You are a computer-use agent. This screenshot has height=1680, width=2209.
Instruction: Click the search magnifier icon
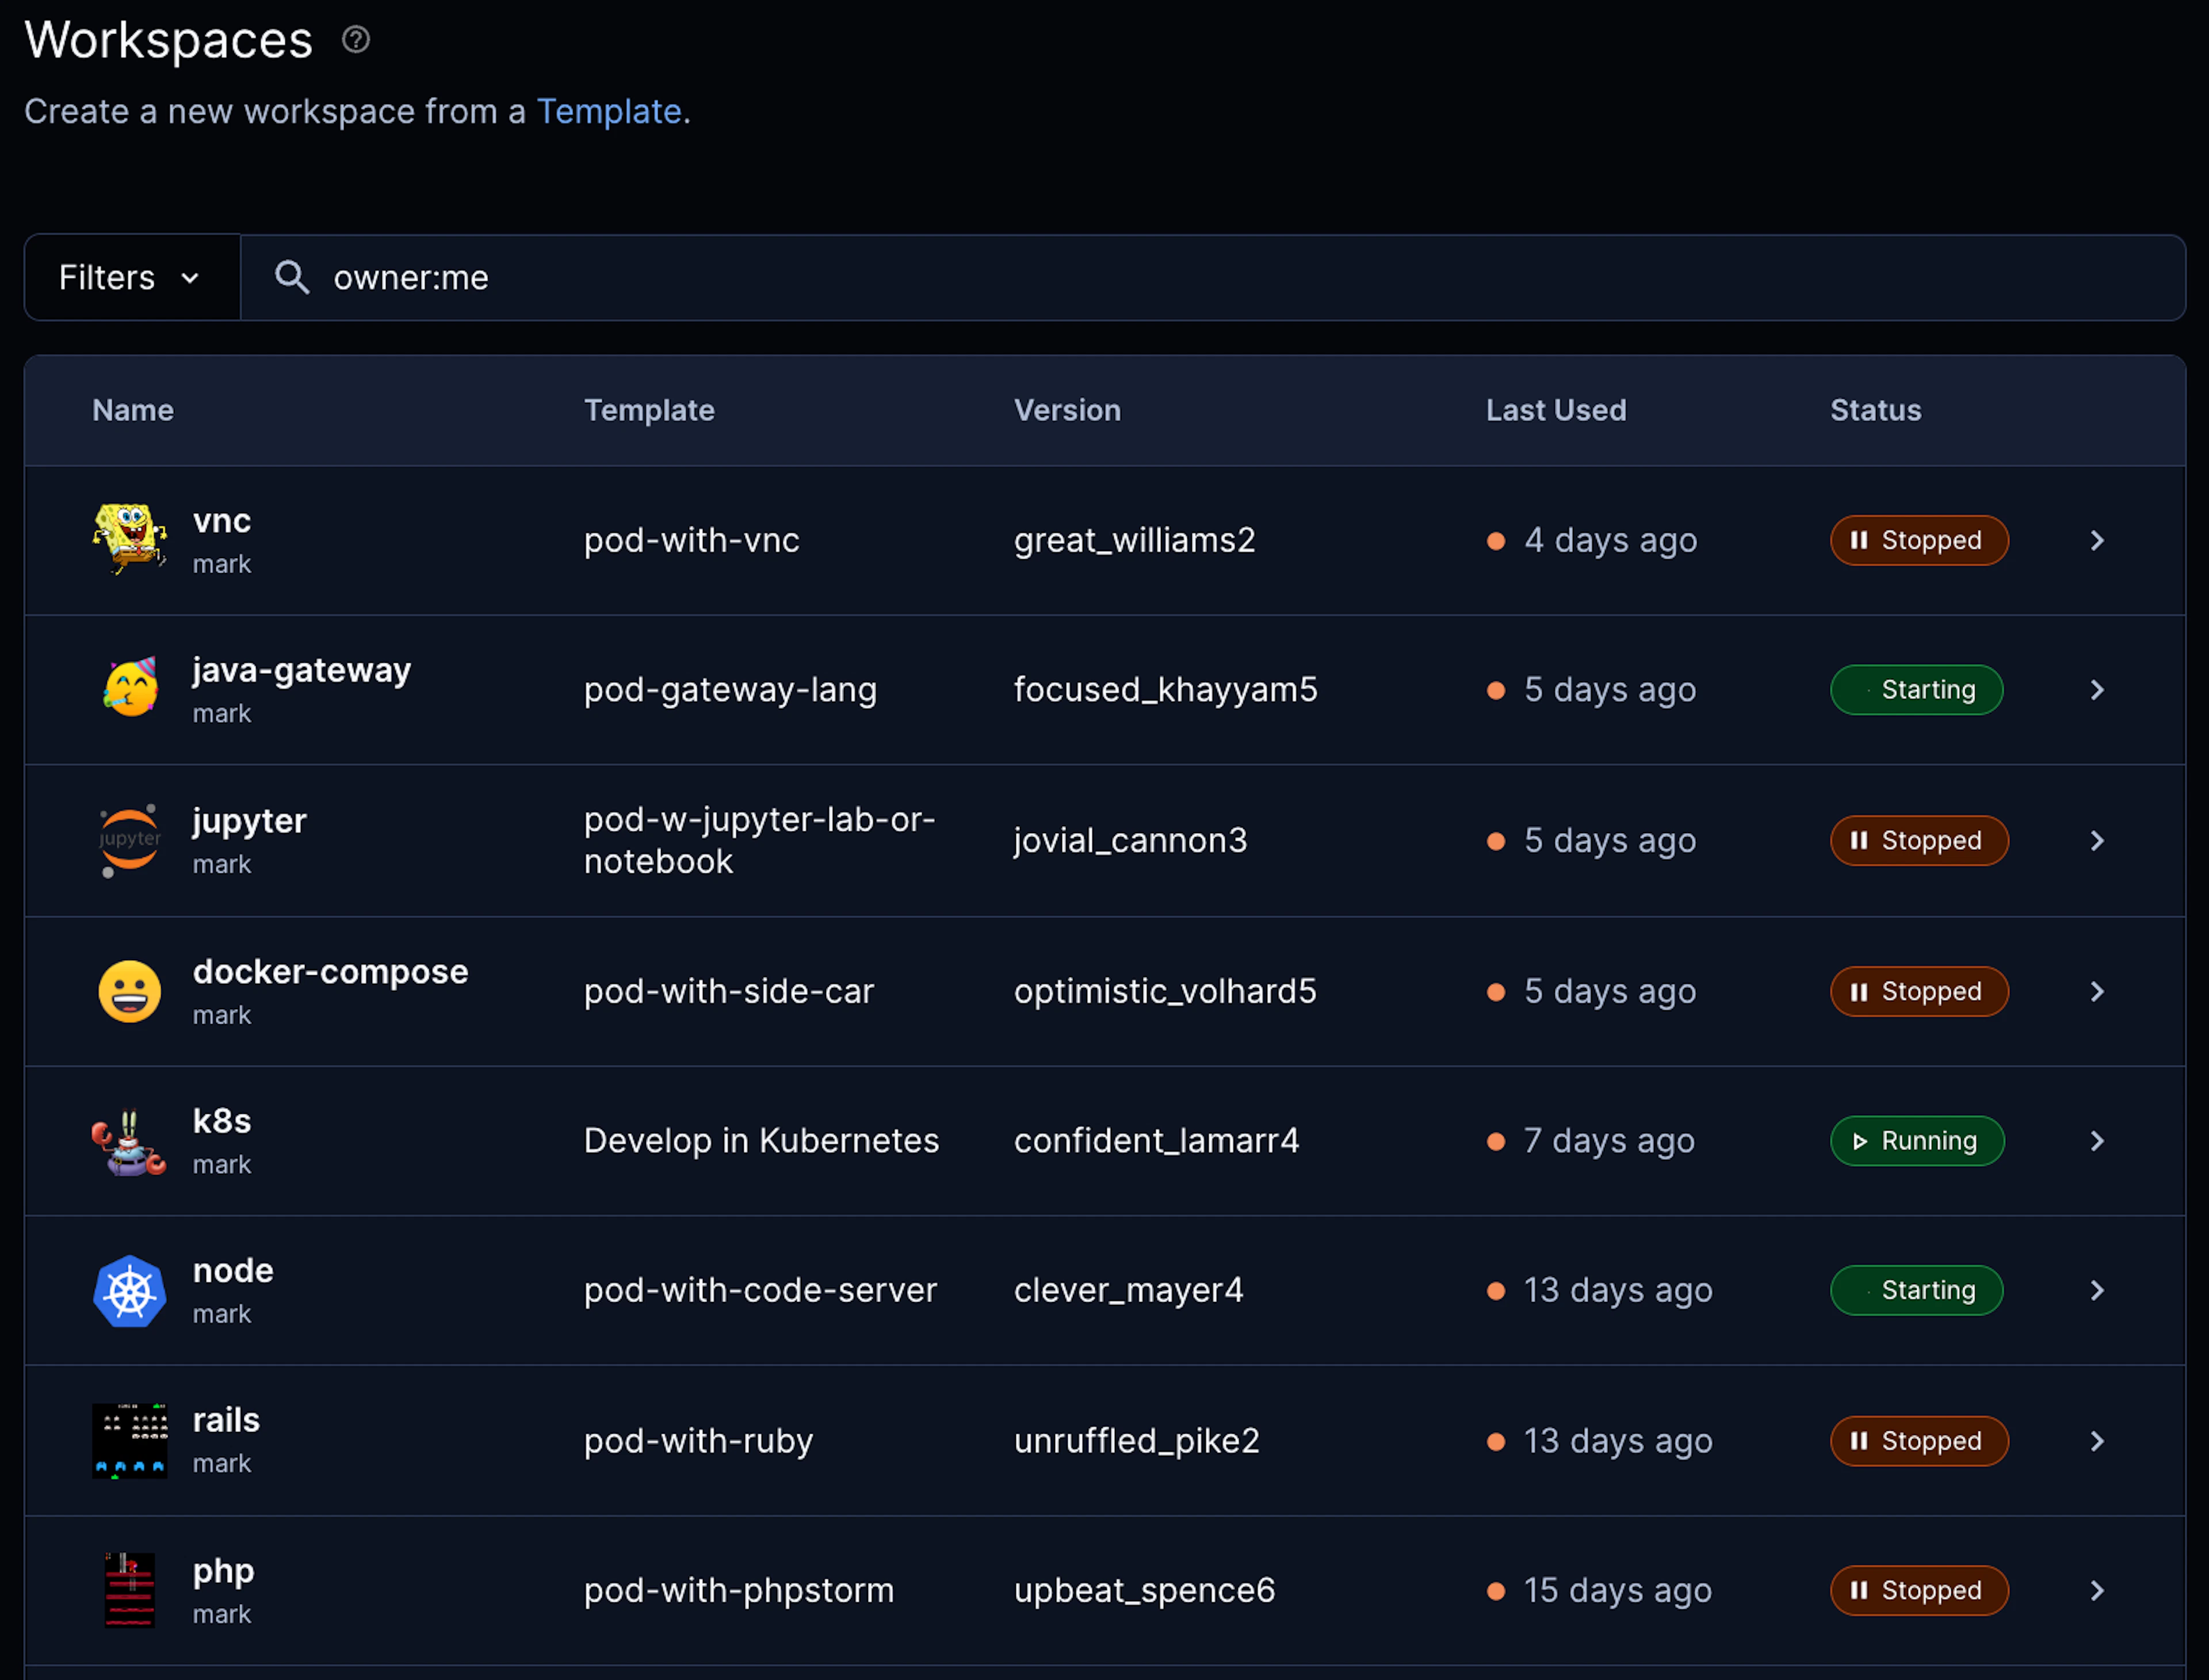pos(292,277)
